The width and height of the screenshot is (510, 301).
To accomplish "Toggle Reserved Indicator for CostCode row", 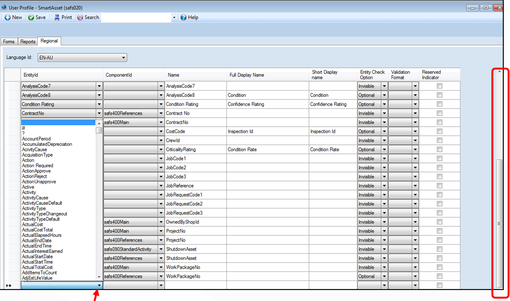I will point(440,131).
